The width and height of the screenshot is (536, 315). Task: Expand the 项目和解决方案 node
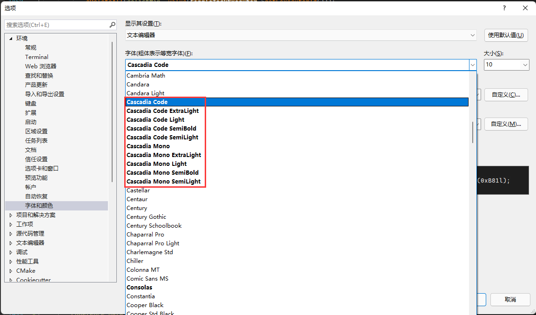point(10,215)
